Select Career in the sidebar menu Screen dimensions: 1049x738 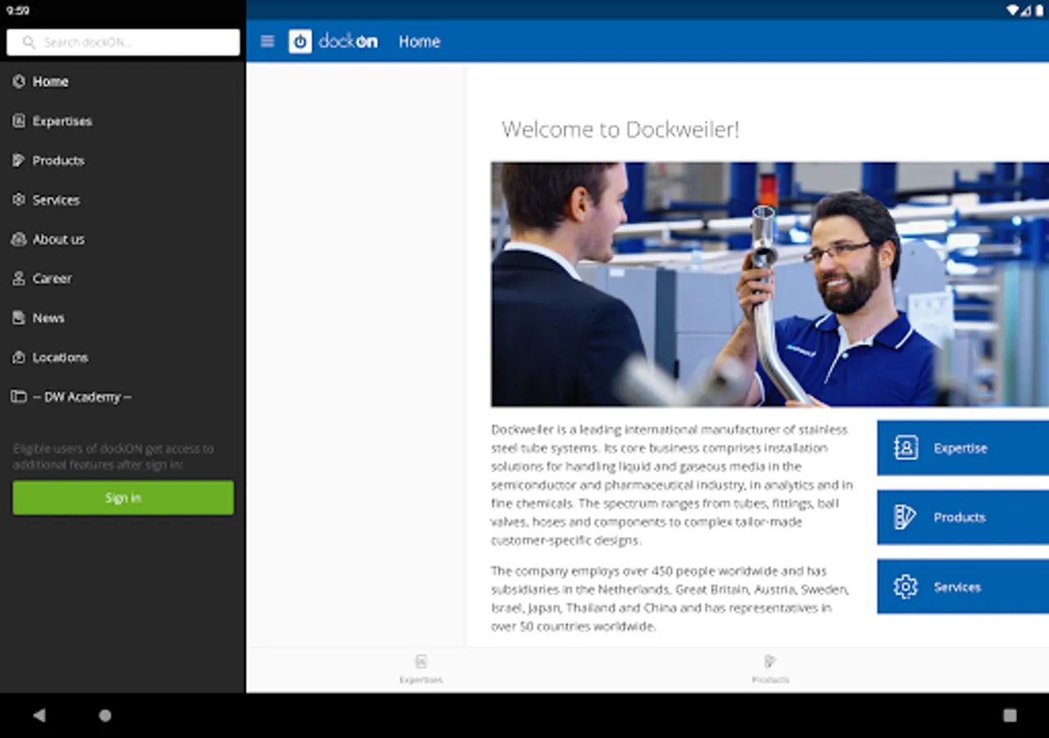123,278
